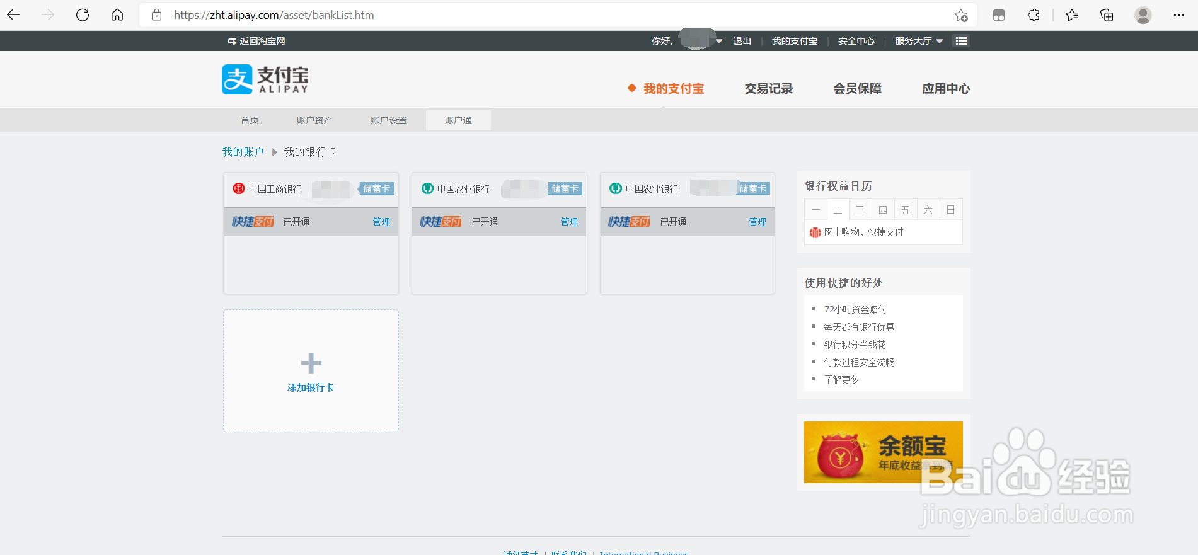Select 四 (Thursday) in bank calendar
This screenshot has height=555, width=1198.
pyautogui.click(x=883, y=210)
